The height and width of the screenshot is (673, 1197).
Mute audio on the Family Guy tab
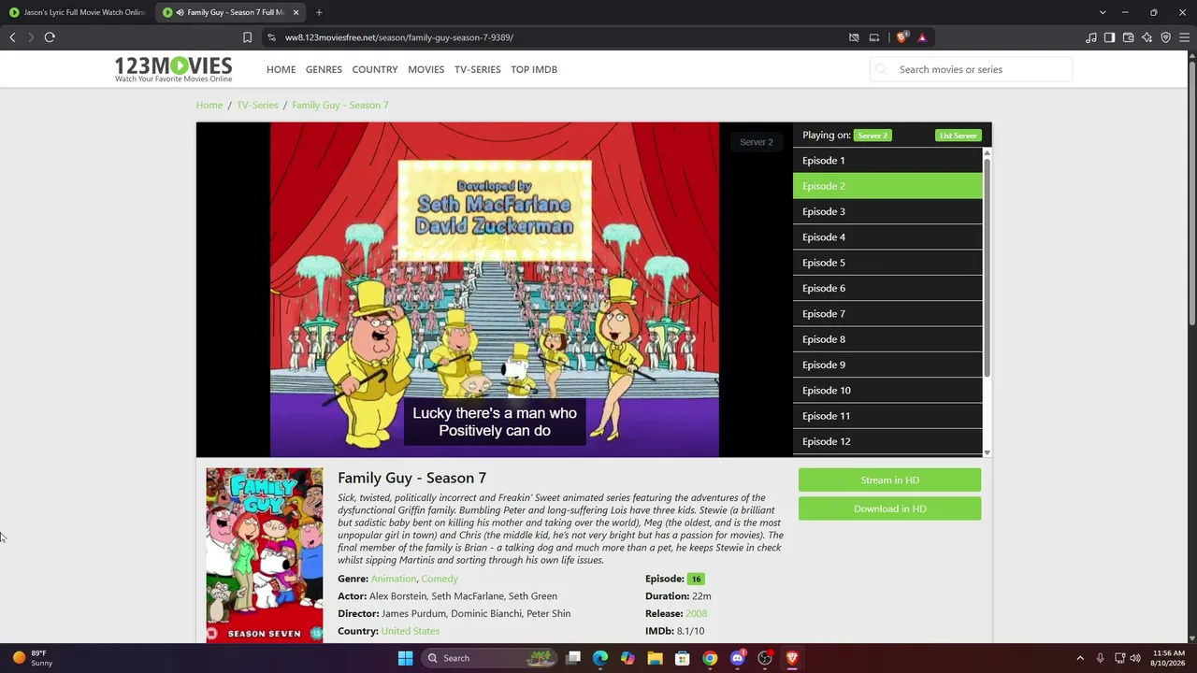(x=180, y=12)
